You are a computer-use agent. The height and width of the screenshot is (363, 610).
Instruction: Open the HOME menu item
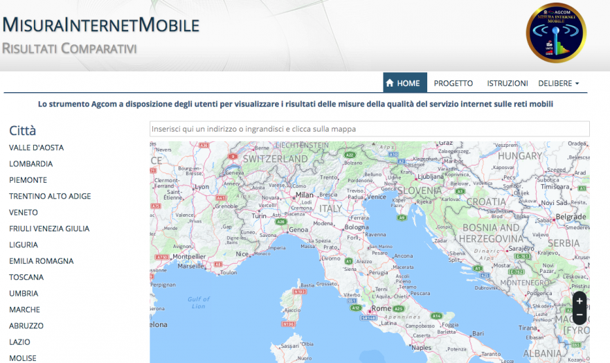[405, 82]
